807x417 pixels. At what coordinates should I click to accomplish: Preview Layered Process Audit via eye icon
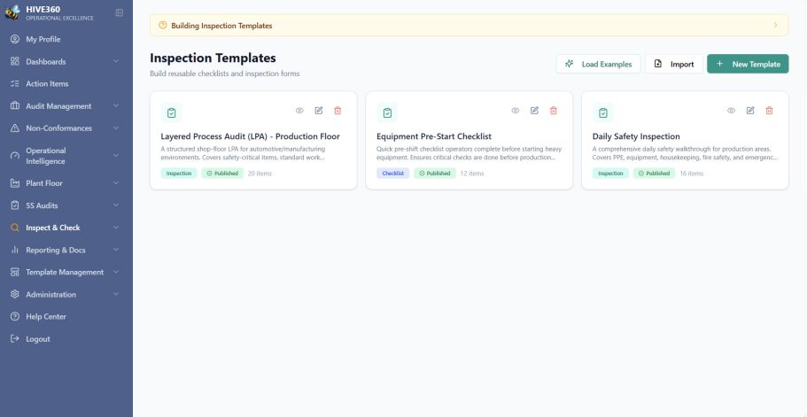coord(299,111)
